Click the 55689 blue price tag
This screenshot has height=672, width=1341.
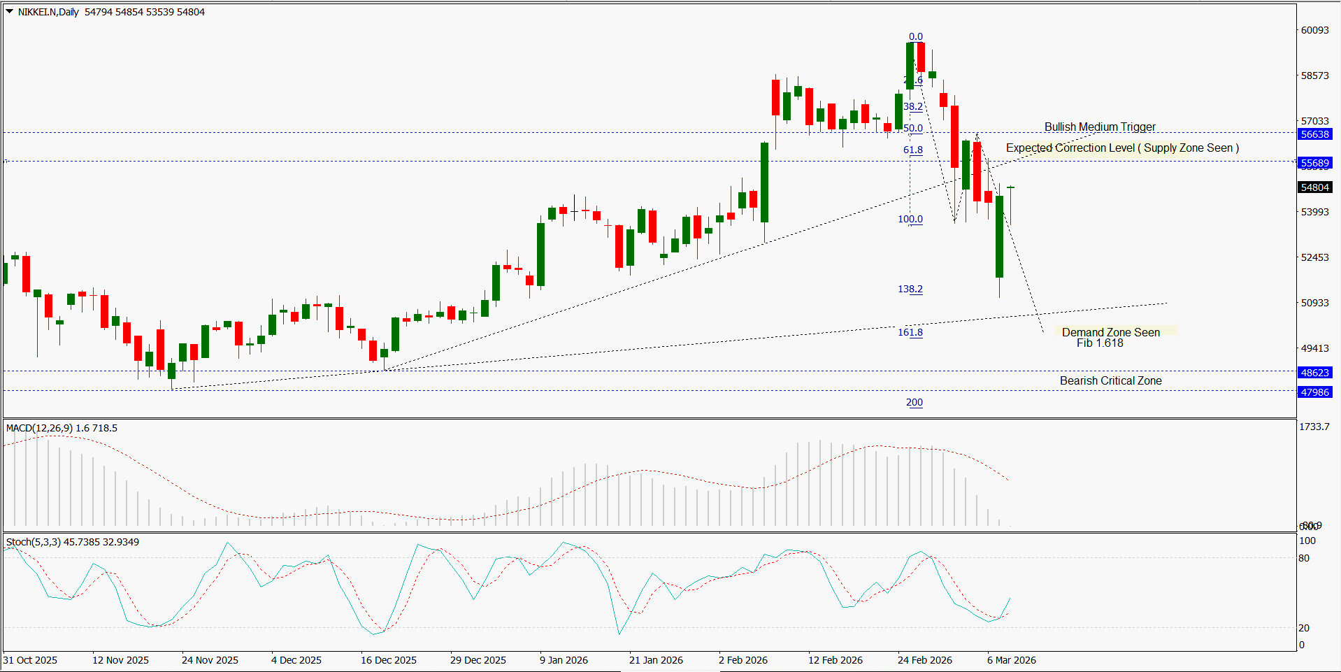point(1314,163)
